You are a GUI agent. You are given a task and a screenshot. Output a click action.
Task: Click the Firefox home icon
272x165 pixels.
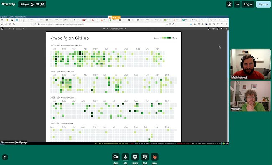click(x=14, y=24)
